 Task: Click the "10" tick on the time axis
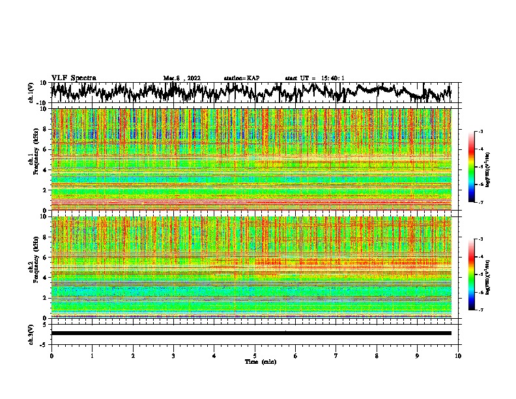coord(458,356)
